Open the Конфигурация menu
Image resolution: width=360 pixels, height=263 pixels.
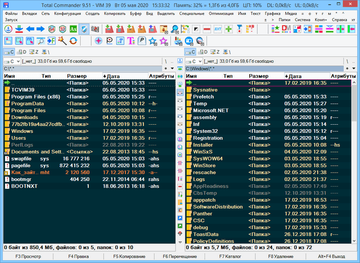[x=67, y=12]
